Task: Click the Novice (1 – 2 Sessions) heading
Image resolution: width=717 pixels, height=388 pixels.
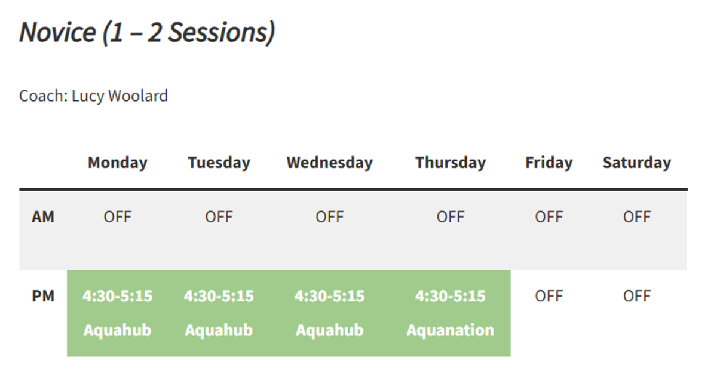Action: [147, 32]
